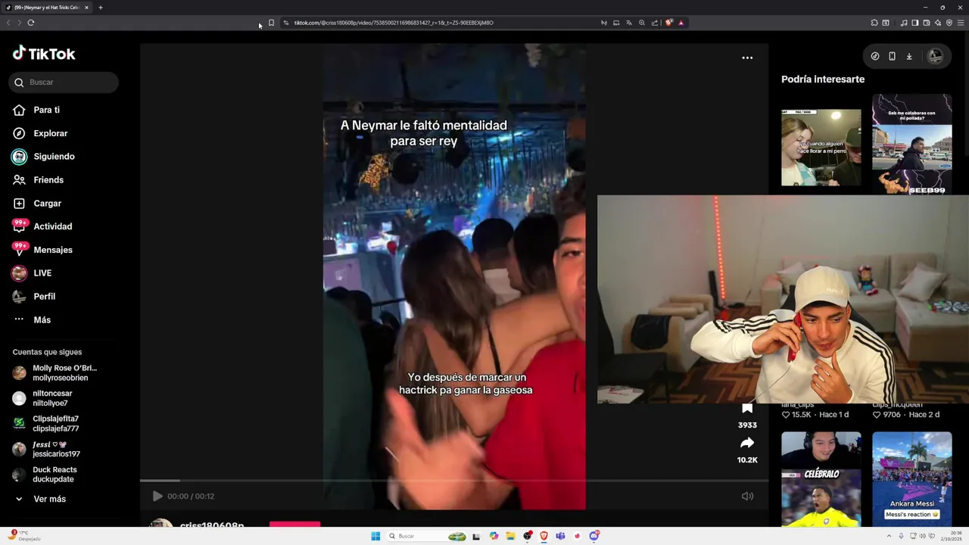Open File Explorer from the taskbar
Screen dimensions: 969x545
click(511, 536)
